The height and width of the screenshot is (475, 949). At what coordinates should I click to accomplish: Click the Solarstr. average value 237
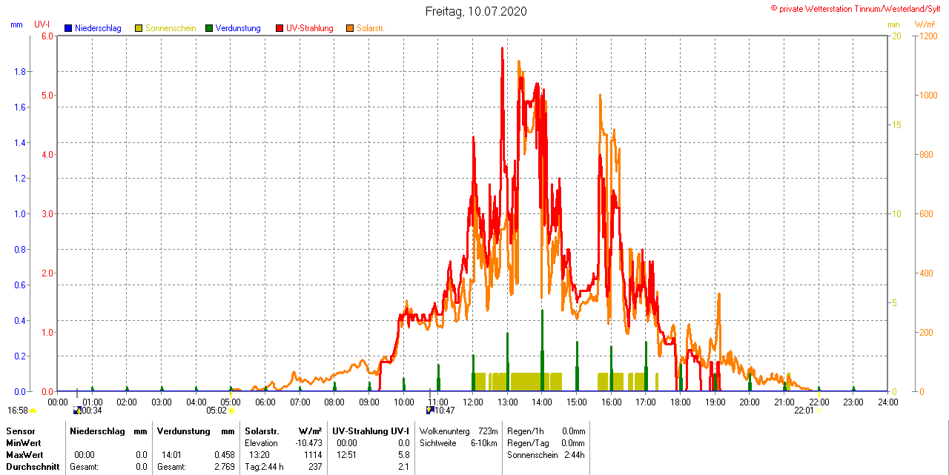click(x=315, y=467)
